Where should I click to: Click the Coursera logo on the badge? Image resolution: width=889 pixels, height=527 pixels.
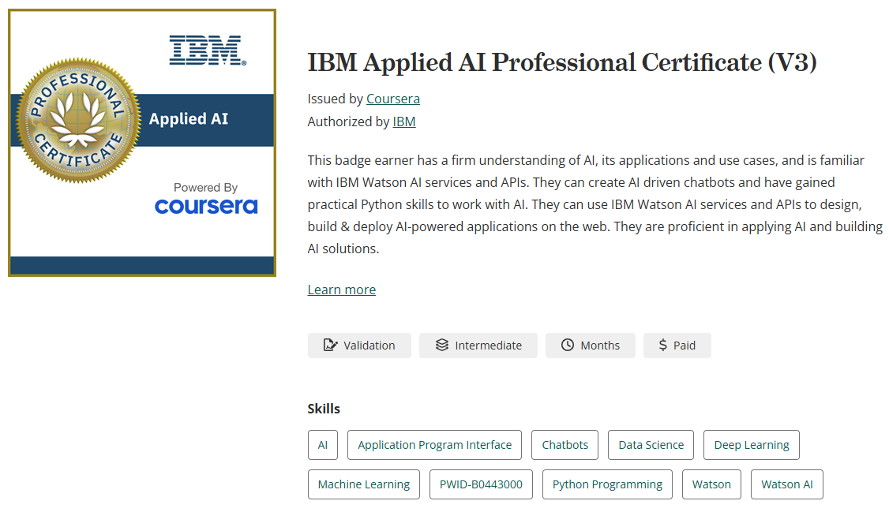pos(206,206)
